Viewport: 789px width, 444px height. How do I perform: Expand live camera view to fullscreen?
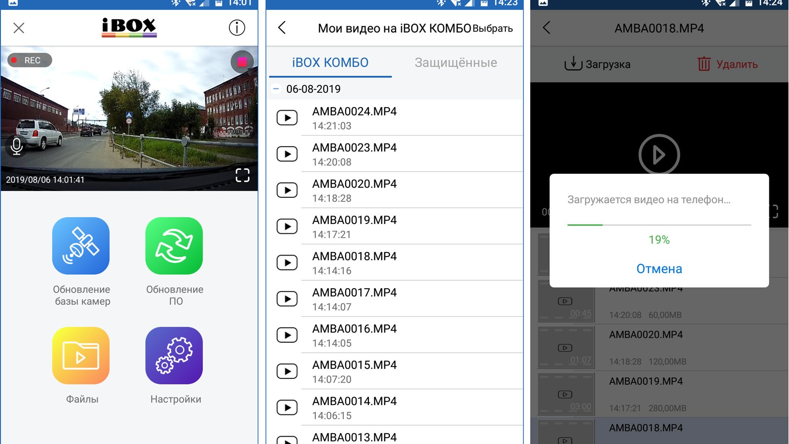tap(243, 175)
